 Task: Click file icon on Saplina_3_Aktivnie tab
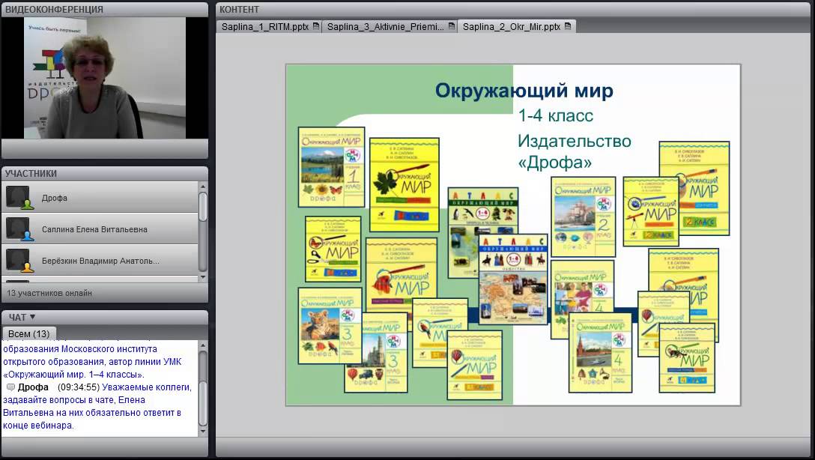451,26
